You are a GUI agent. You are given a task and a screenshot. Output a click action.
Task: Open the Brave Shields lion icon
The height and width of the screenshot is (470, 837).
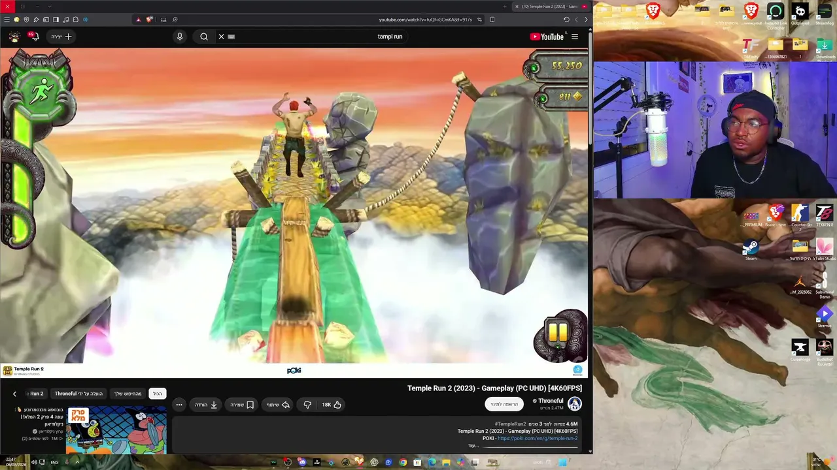coord(149,20)
